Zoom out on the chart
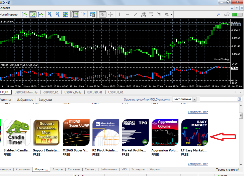Viewport: 244px width, 176px height. [x=58, y=14]
